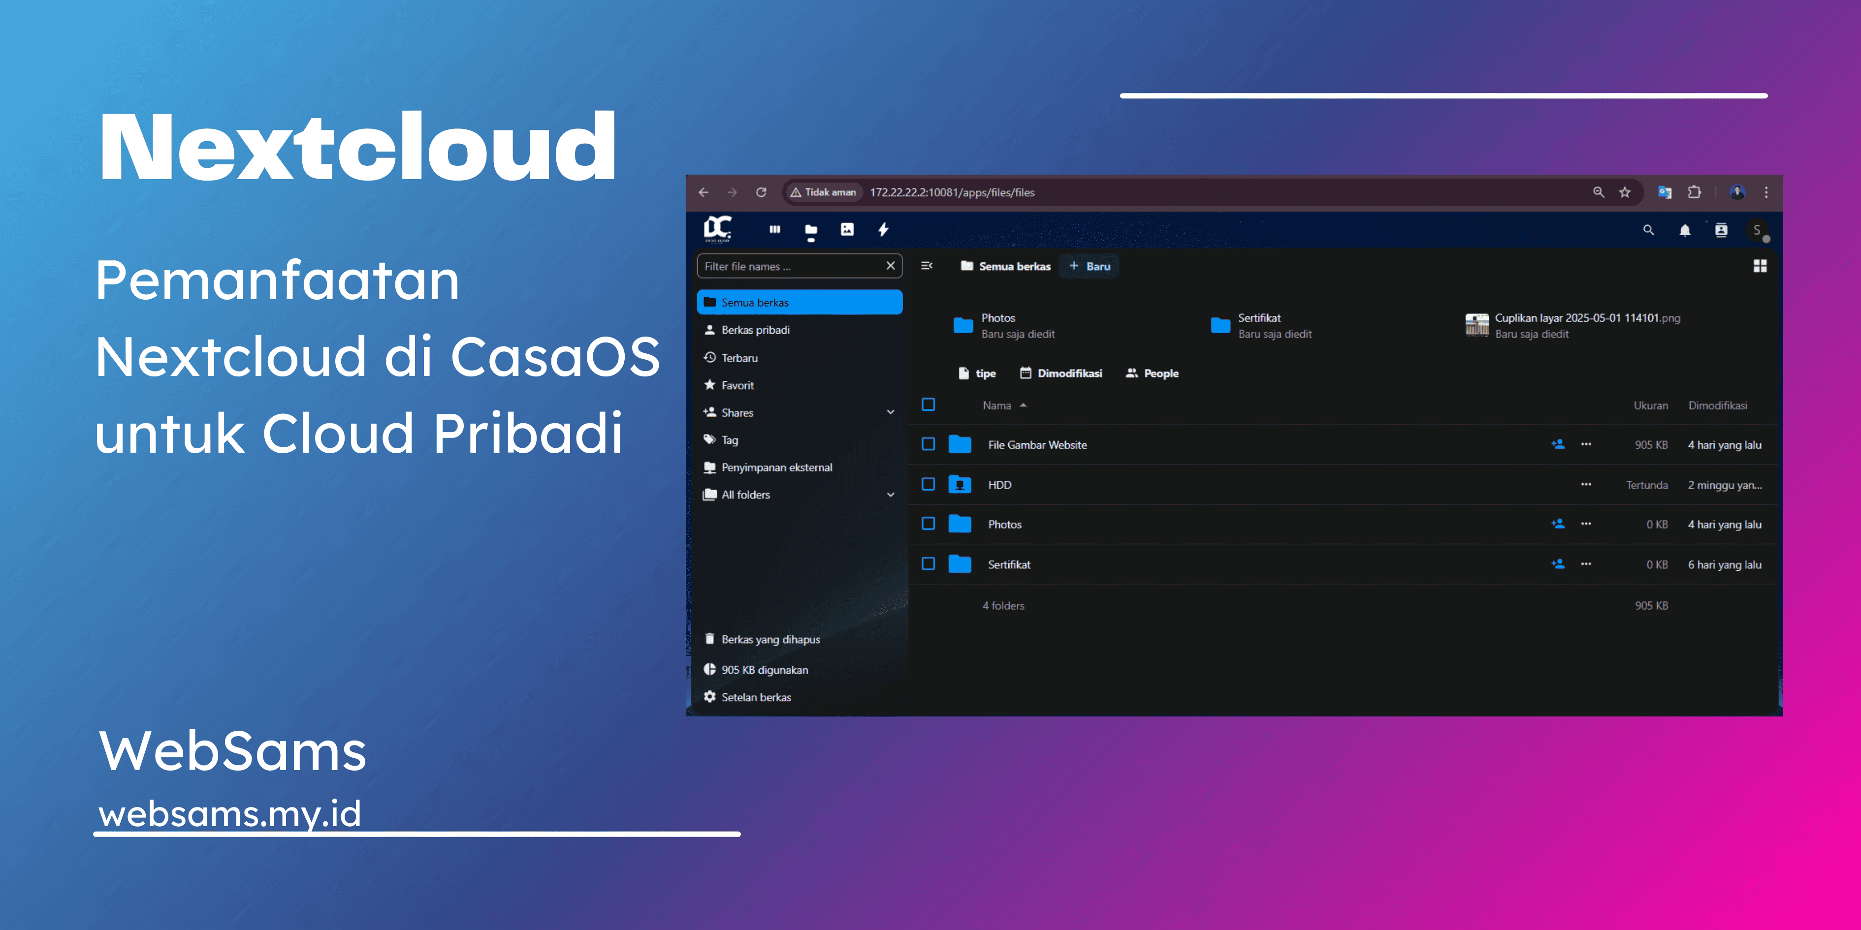Click Semua berkas breadcrumb
1861x930 pixels.
pos(1005,266)
